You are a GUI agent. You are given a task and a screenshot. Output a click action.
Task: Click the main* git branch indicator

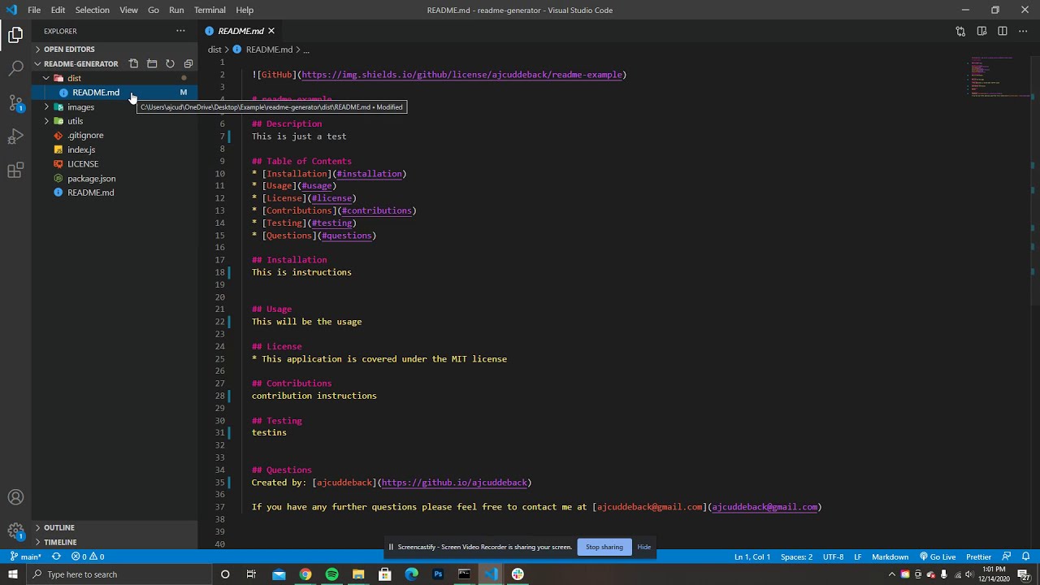pos(26,557)
